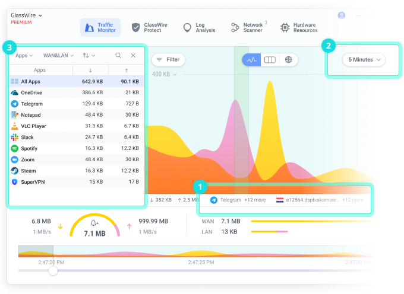The width and height of the screenshot is (404, 294).
Task: Click the timeline slider handle
Action: [x=53, y=271]
